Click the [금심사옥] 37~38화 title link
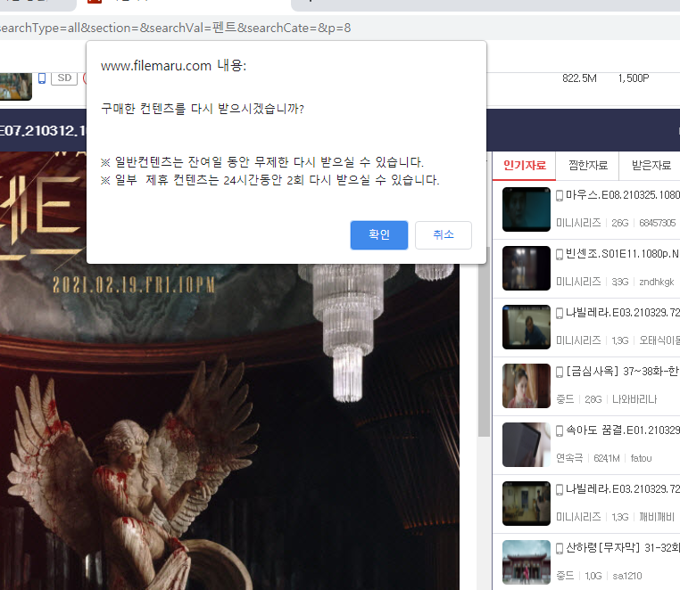Image resolution: width=680 pixels, height=590 pixels. (x=622, y=372)
